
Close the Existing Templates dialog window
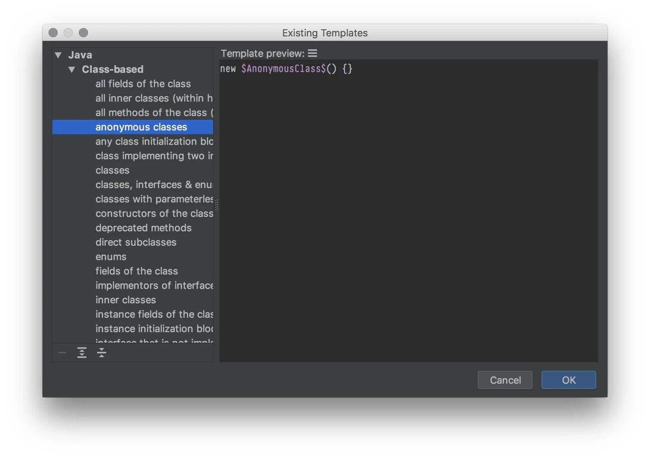[53, 33]
